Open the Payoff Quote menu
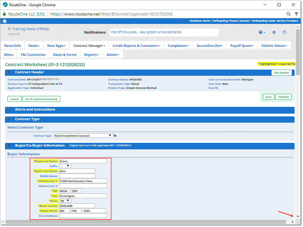303x227 pixels. tap(242, 46)
